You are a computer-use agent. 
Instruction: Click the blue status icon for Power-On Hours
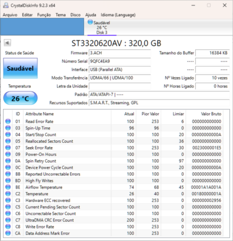click(8, 154)
